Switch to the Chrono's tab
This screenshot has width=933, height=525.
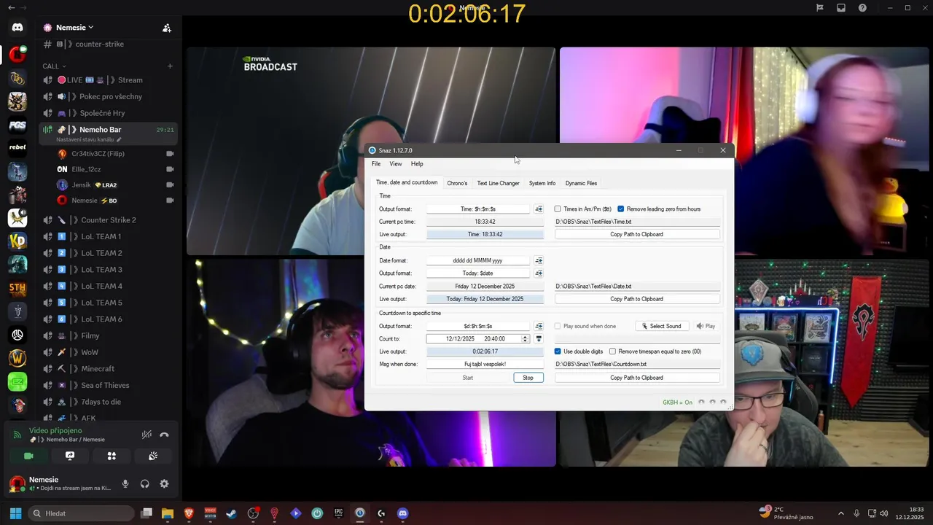click(x=457, y=183)
